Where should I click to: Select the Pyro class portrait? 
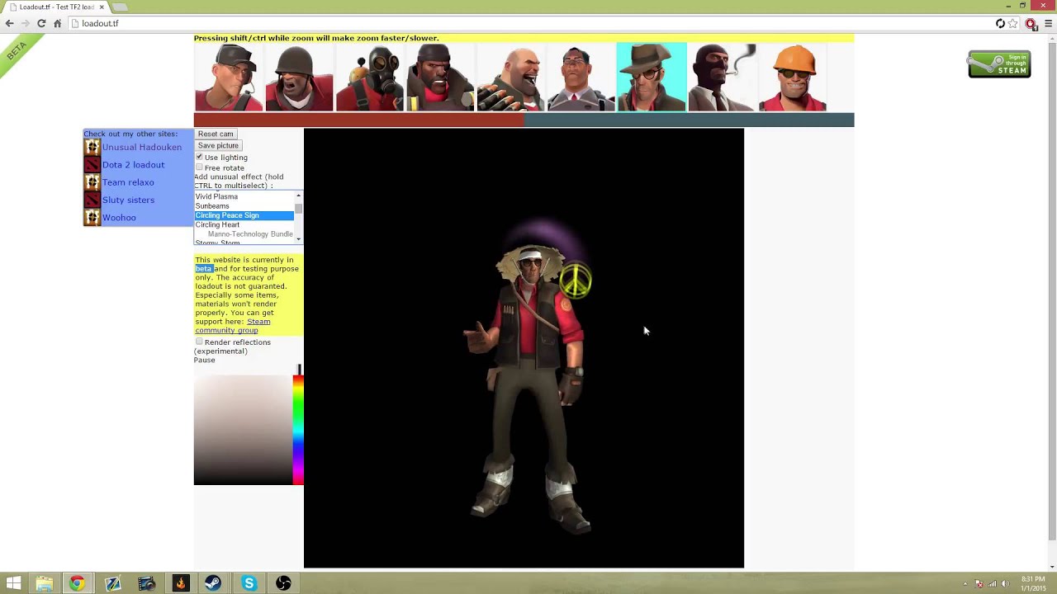pos(369,78)
